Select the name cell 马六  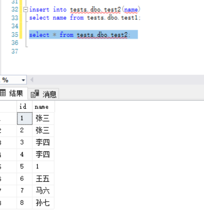pyautogui.click(x=43, y=191)
